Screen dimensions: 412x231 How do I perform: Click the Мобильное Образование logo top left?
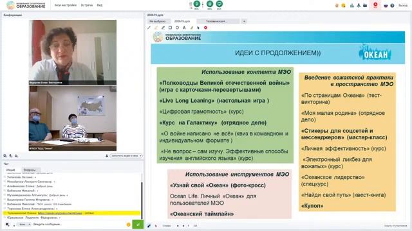[x=26, y=5]
